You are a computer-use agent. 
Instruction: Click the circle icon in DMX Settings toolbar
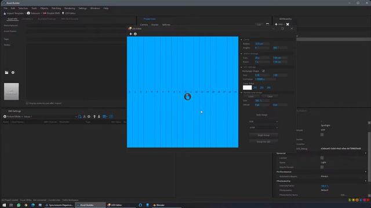[x=89, y=117]
